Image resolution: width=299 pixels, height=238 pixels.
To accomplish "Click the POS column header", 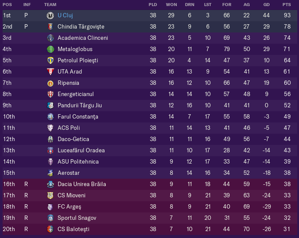I will tap(7, 5).
